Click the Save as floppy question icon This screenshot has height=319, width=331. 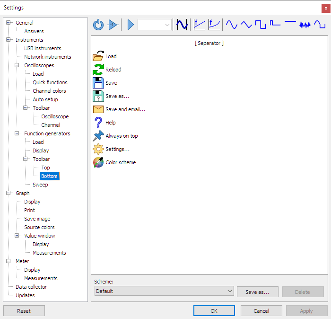[x=98, y=96]
